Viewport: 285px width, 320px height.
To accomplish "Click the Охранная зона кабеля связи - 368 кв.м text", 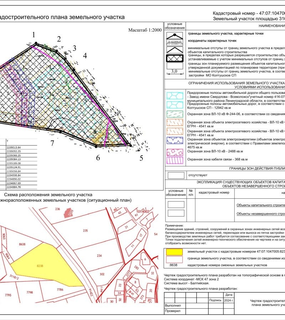I will point(217,159).
